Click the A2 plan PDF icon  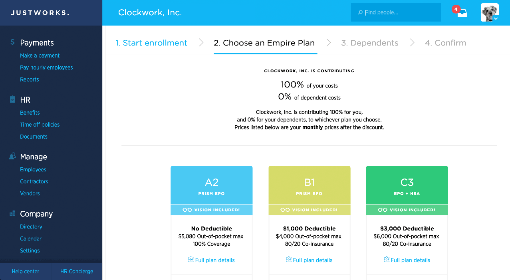191,260
